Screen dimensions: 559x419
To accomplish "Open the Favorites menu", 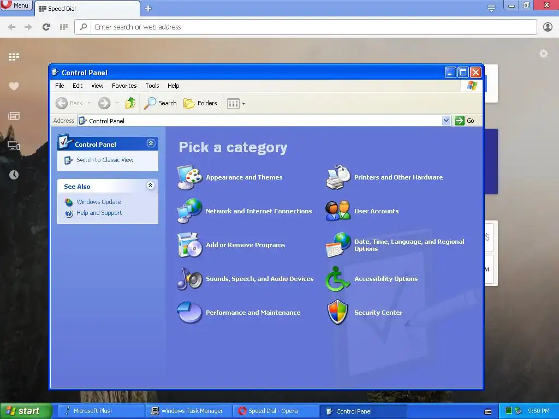I will pyautogui.click(x=124, y=86).
